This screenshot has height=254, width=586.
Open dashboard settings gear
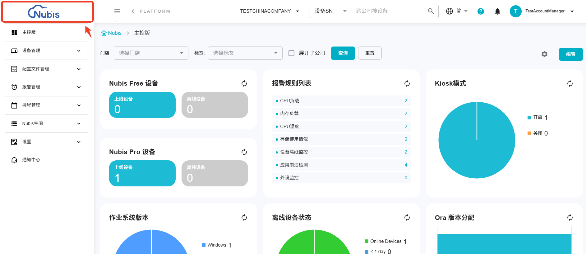[x=544, y=54]
